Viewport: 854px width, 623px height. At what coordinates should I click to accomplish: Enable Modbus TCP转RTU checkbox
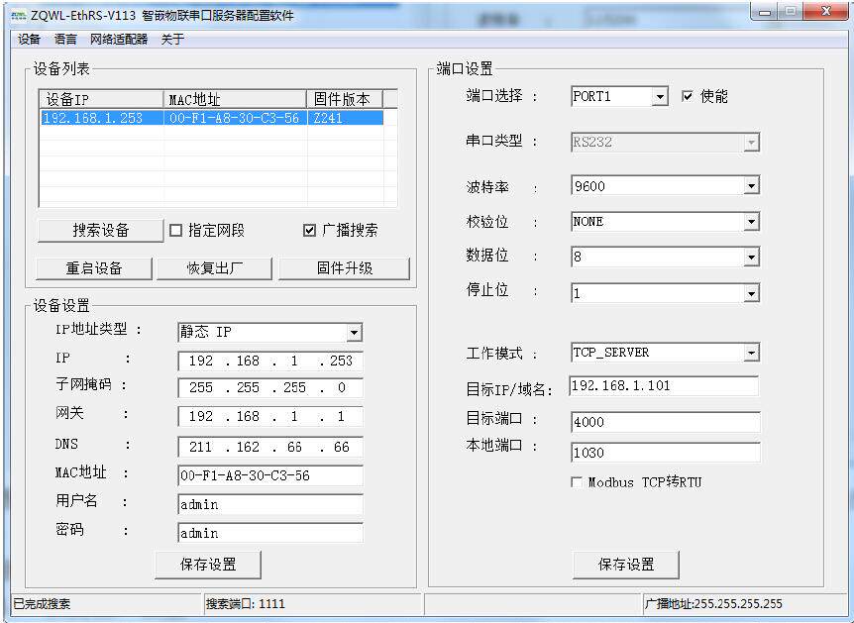click(577, 482)
